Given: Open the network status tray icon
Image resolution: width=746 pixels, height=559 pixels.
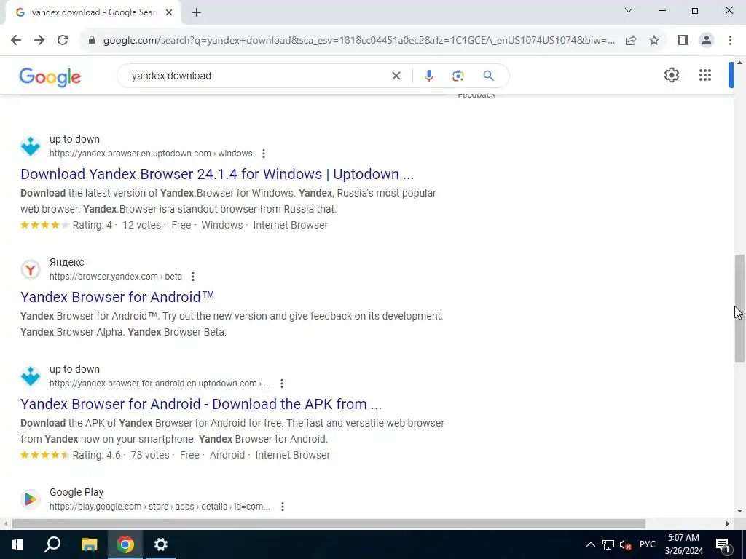Looking at the screenshot, I should click(x=608, y=544).
